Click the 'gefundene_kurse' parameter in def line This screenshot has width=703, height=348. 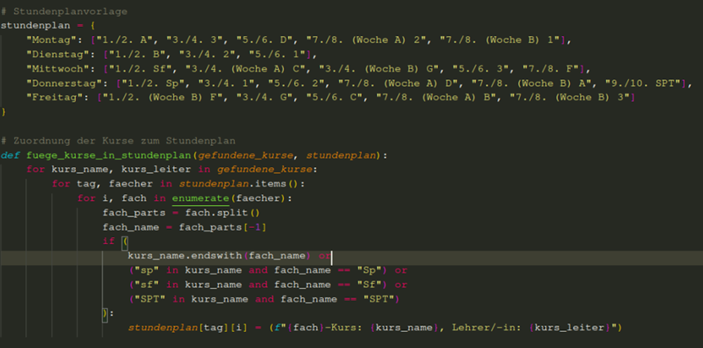(x=245, y=155)
